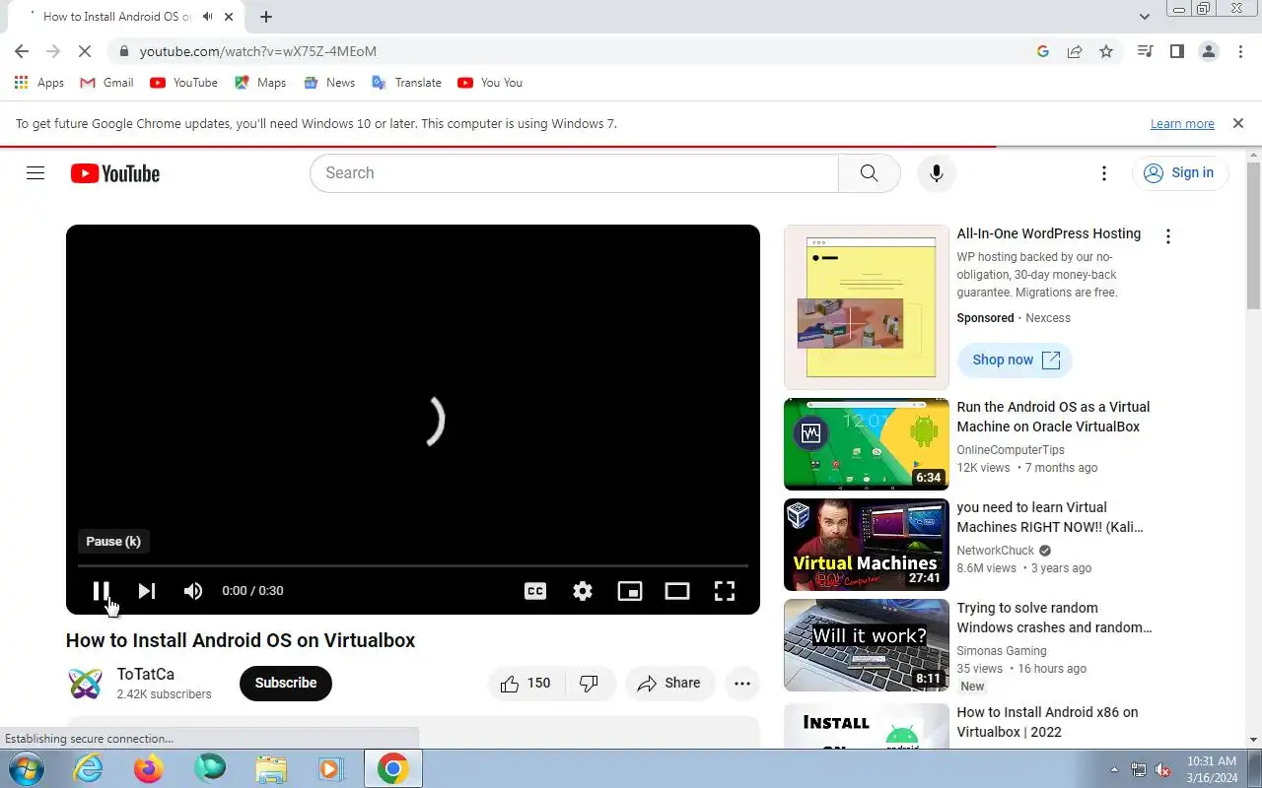Open the media control toolbar button
This screenshot has height=788, width=1262.
point(1145,51)
